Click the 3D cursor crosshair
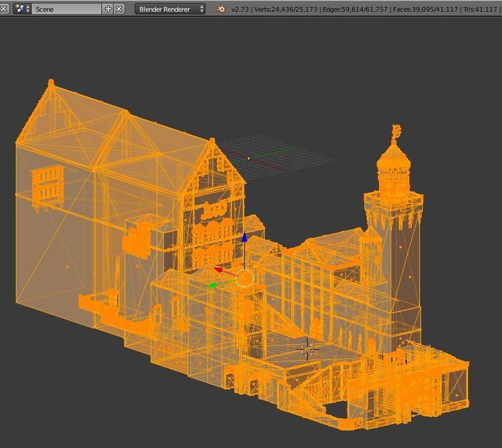The image size is (502, 448). tap(307, 349)
